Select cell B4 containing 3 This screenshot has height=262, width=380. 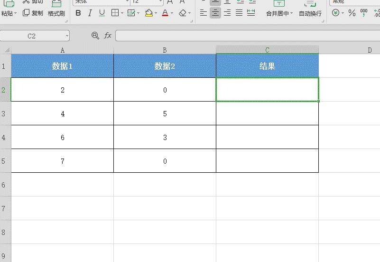pos(165,137)
